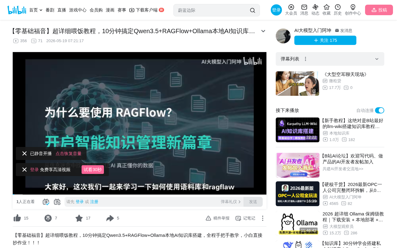Click the 发送 danmaku button
Screen dimensions: 397x248
253,202
